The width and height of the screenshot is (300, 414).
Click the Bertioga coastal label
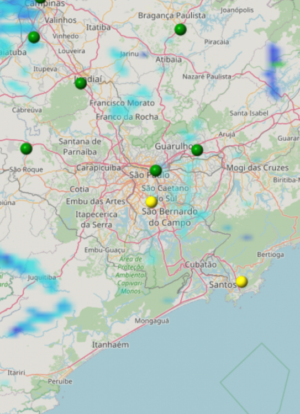coord(271,254)
